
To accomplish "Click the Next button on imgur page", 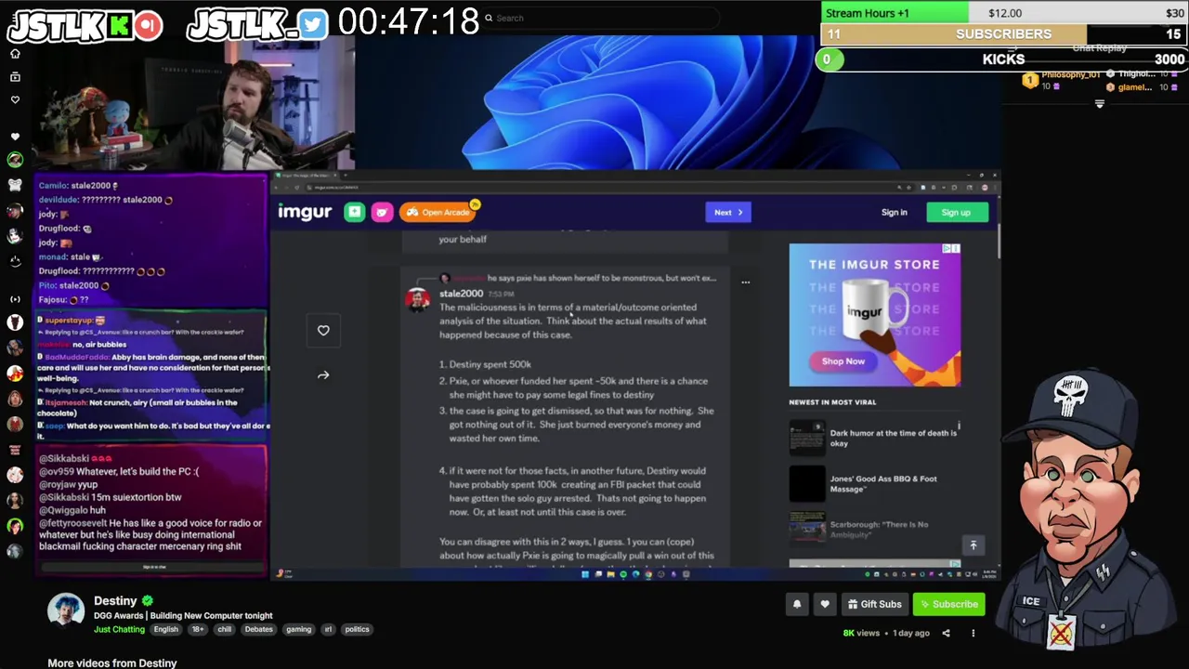I will pyautogui.click(x=727, y=212).
